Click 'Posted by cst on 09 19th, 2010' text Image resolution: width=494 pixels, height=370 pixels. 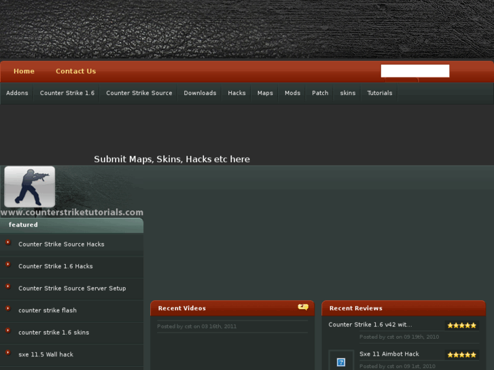(x=399, y=337)
